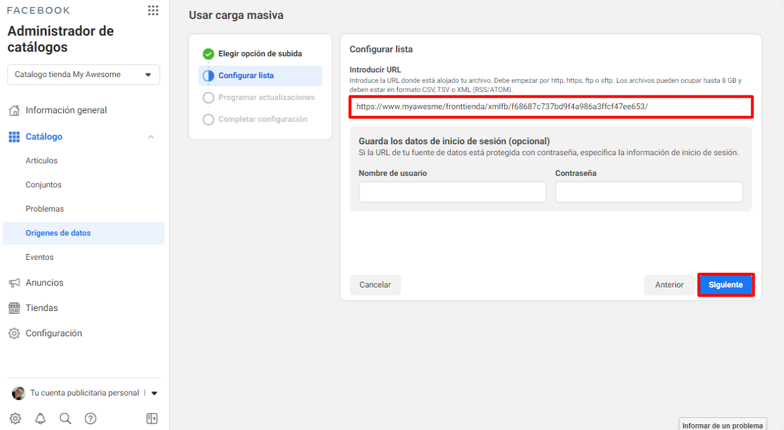Image resolution: width=784 pixels, height=430 pixels.
Task: Click the half-filled Configurar lista step icon
Action: [208, 76]
